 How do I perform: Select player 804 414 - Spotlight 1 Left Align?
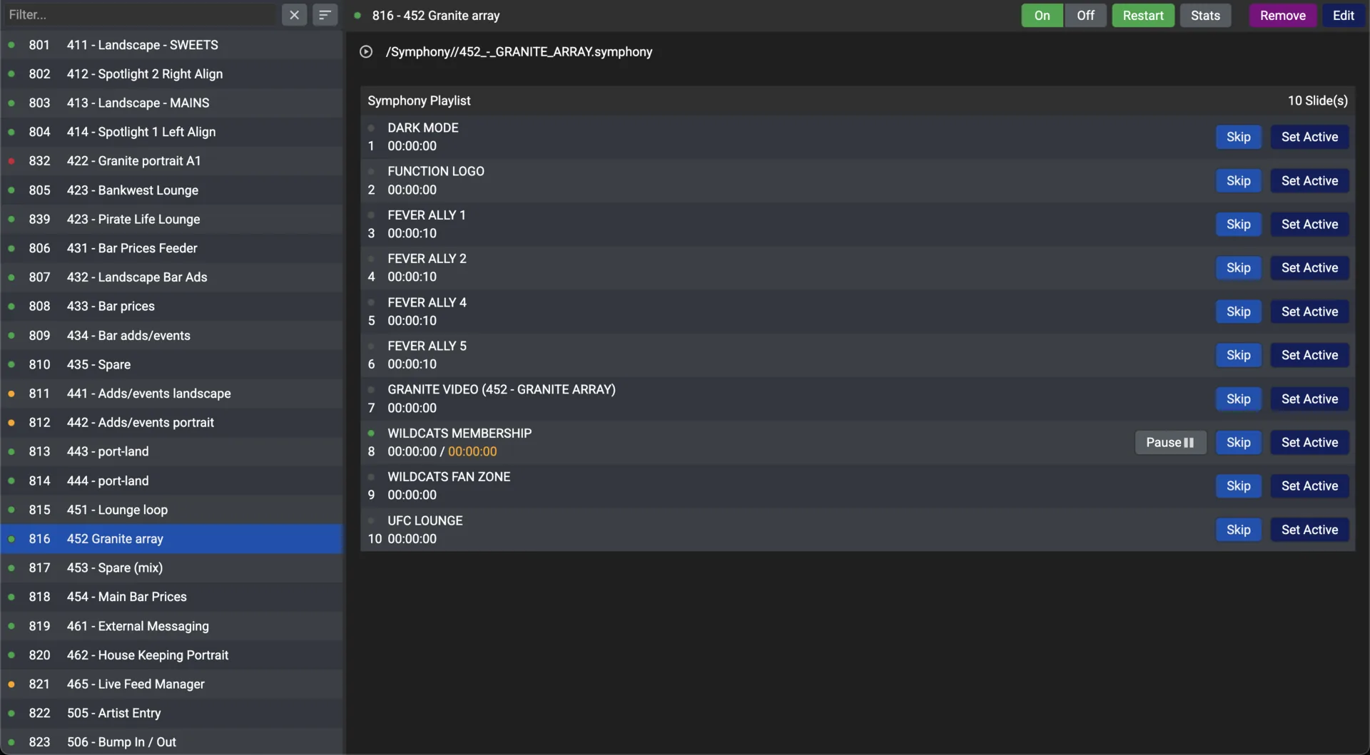(x=172, y=132)
